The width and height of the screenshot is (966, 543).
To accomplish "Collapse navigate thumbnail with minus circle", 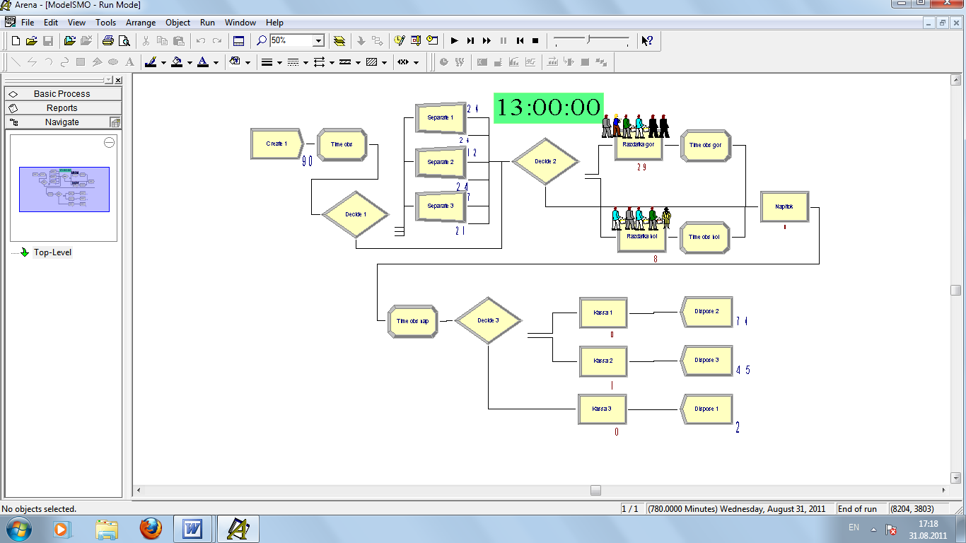I will pos(109,143).
